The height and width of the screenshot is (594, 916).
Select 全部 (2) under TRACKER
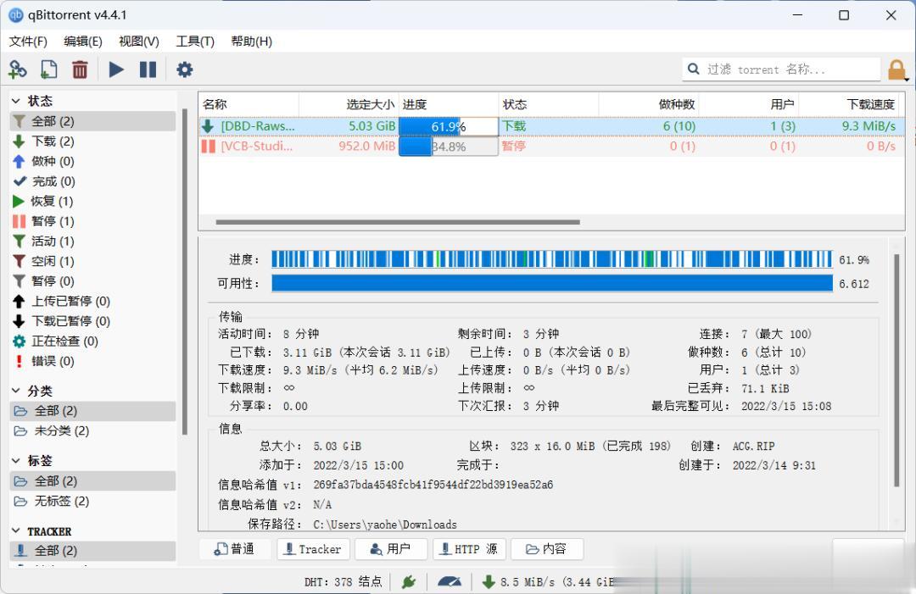tap(93, 551)
